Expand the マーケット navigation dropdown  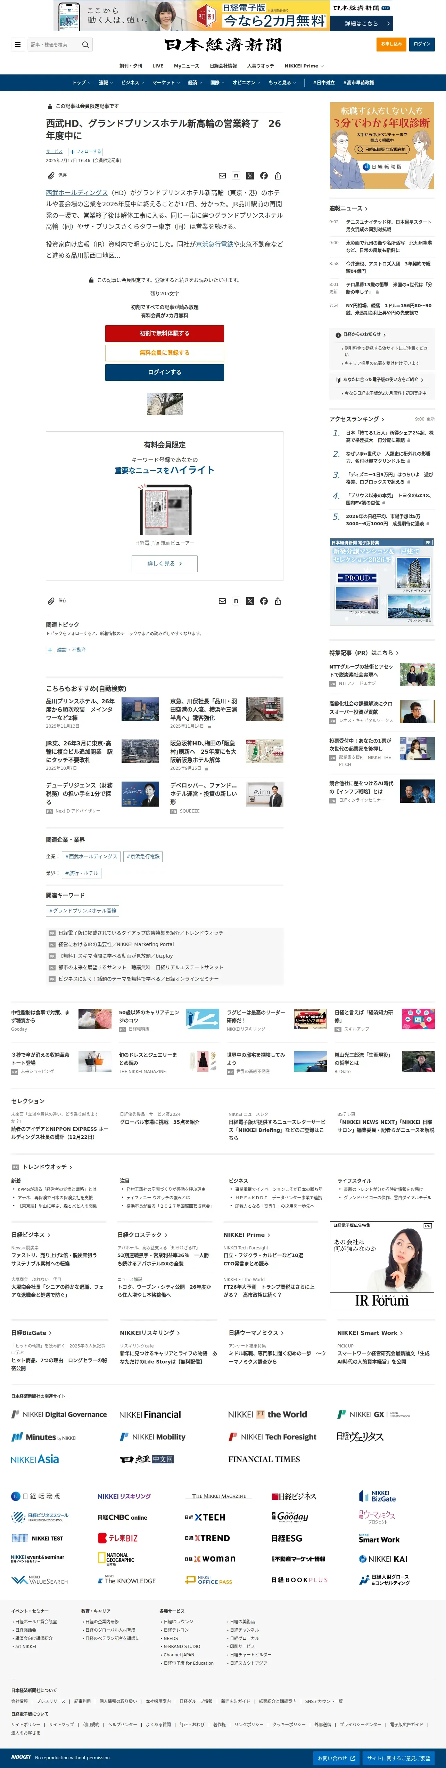(x=166, y=82)
